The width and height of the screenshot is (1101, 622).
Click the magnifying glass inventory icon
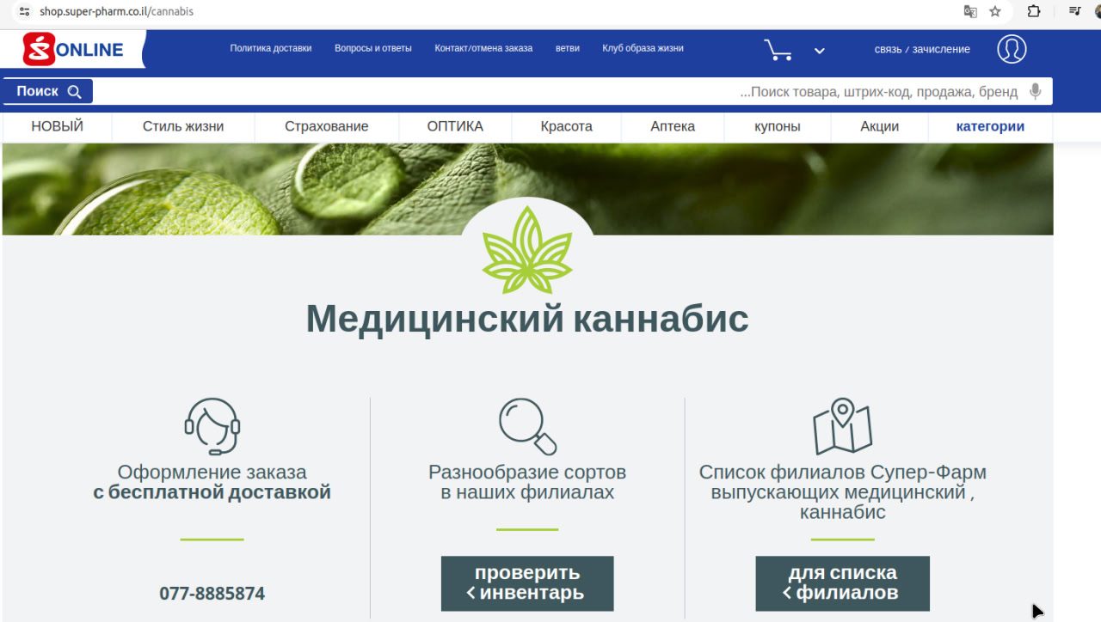[x=528, y=426]
